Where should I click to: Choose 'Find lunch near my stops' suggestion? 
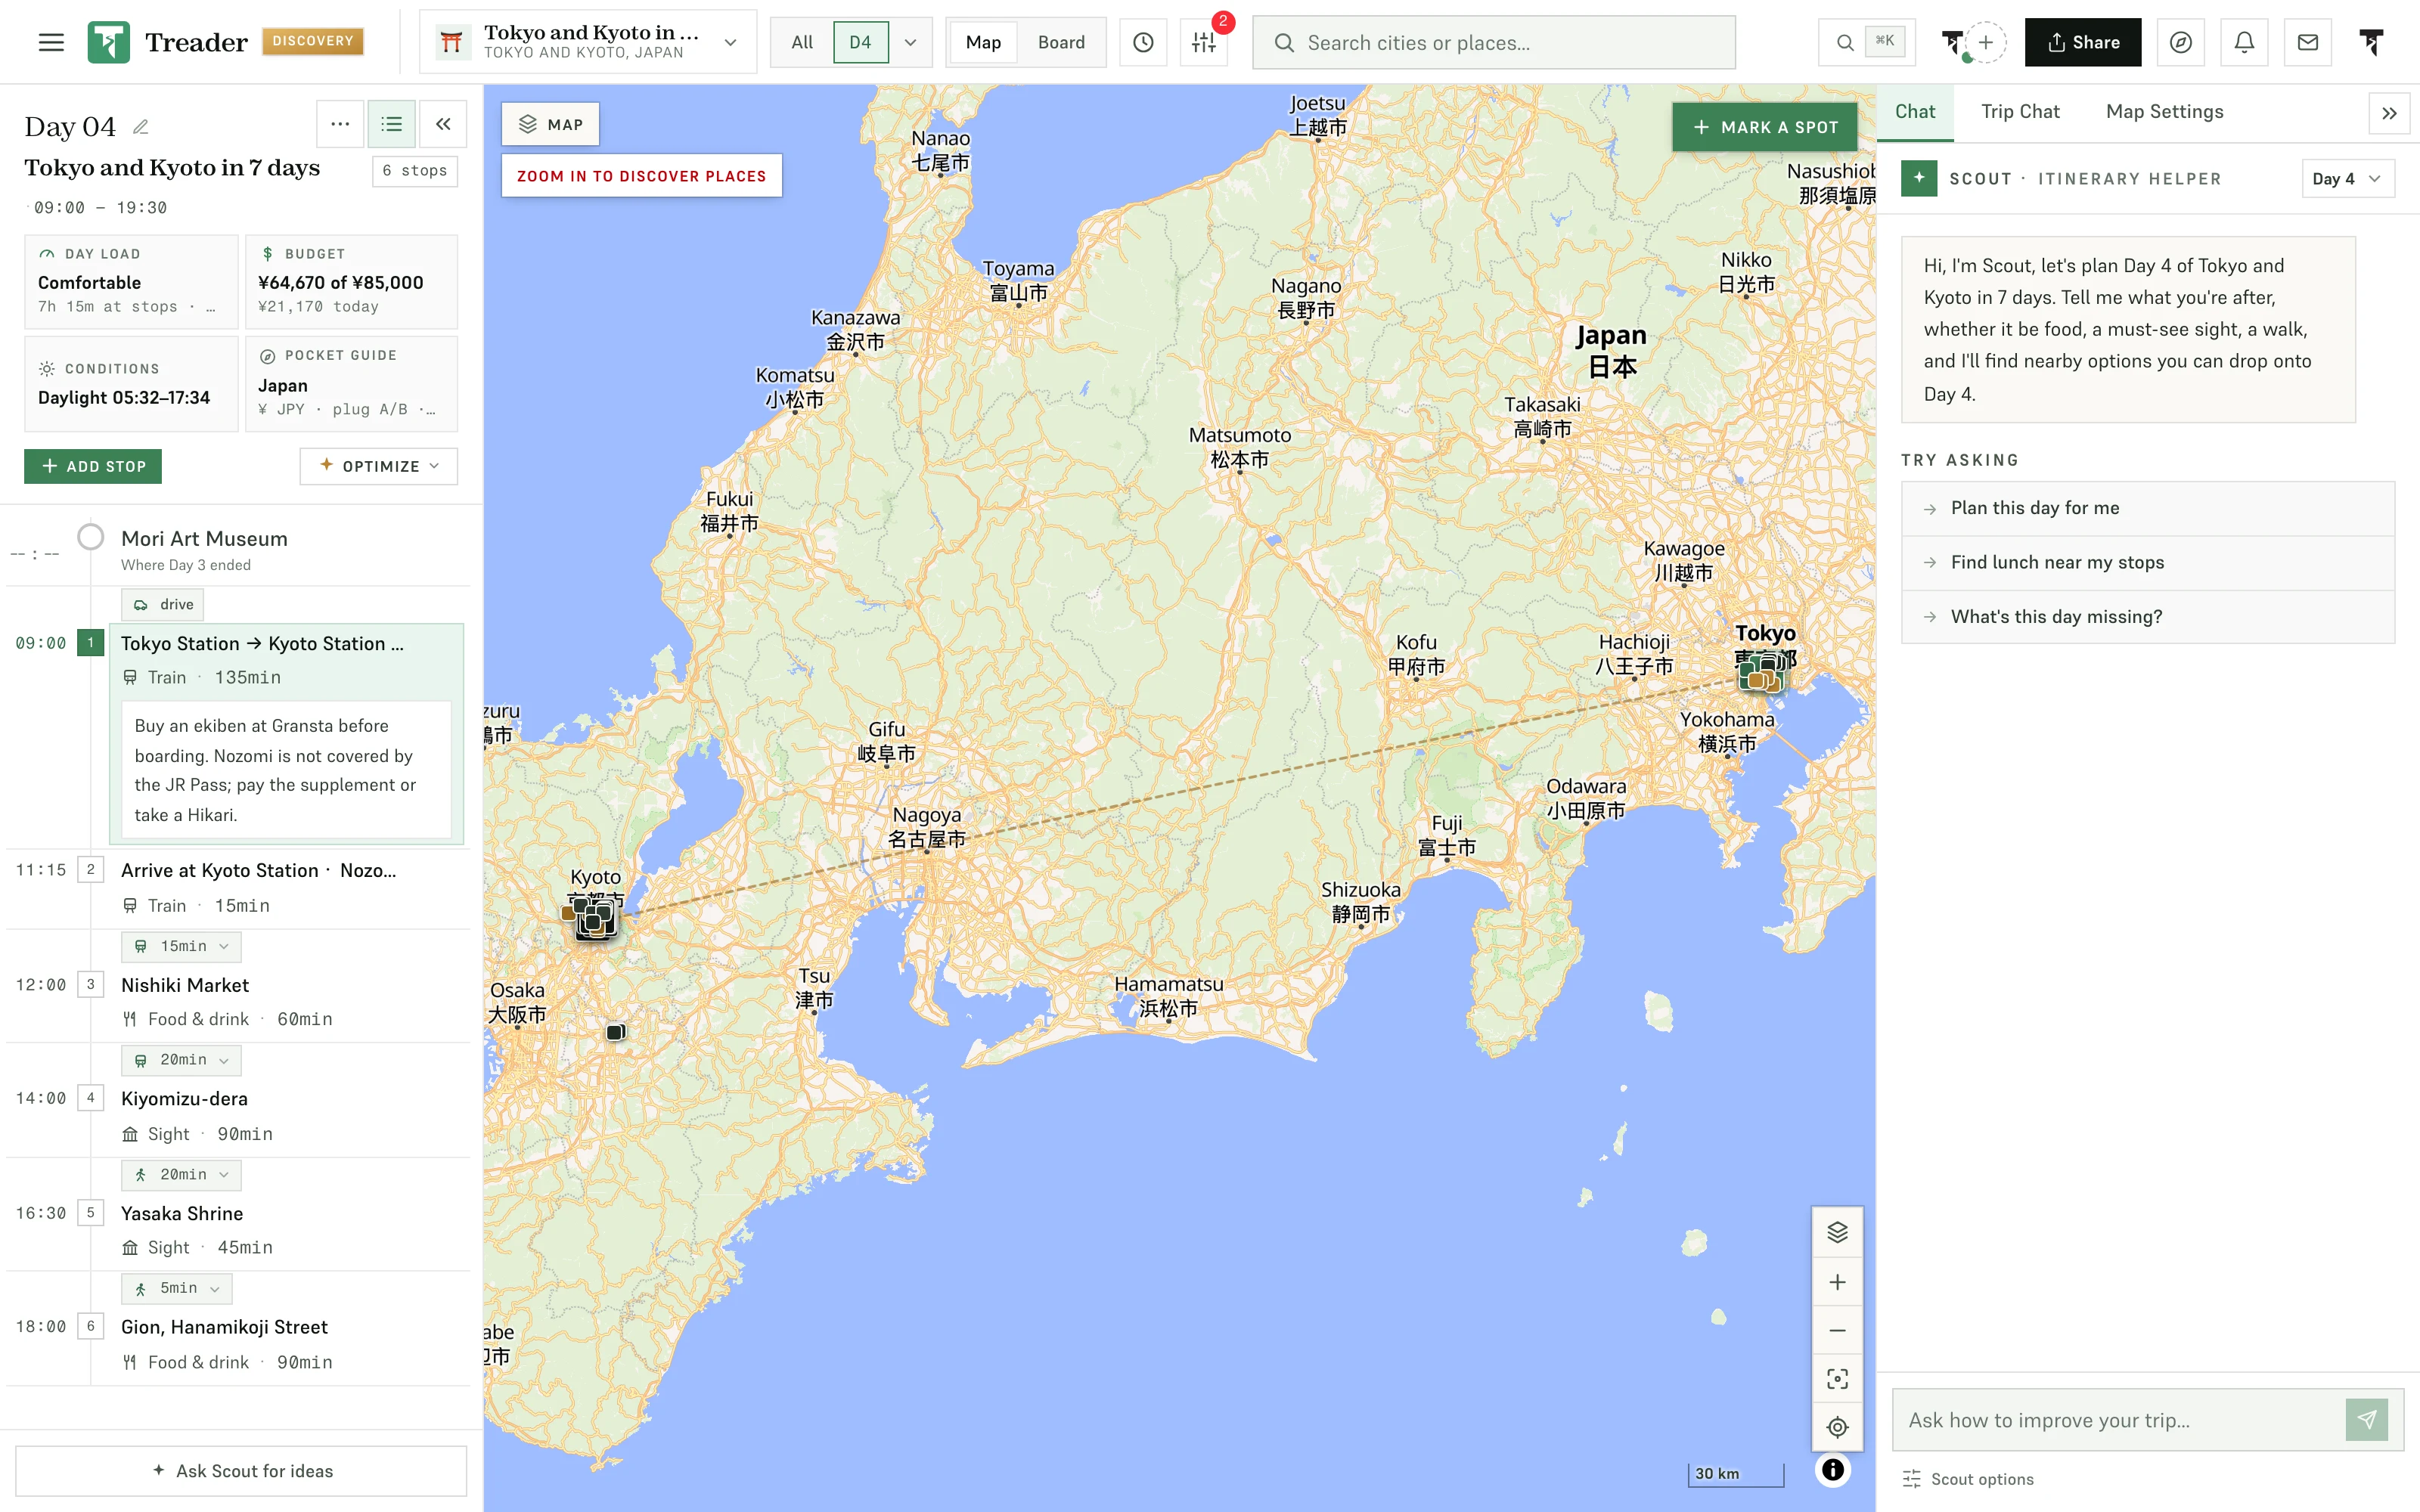pos(2147,562)
